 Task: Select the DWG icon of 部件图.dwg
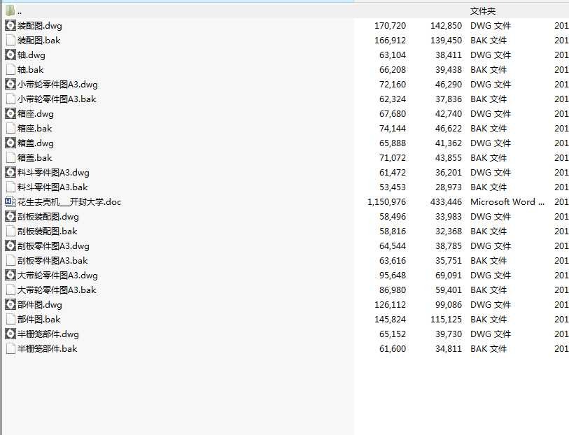pos(10,304)
